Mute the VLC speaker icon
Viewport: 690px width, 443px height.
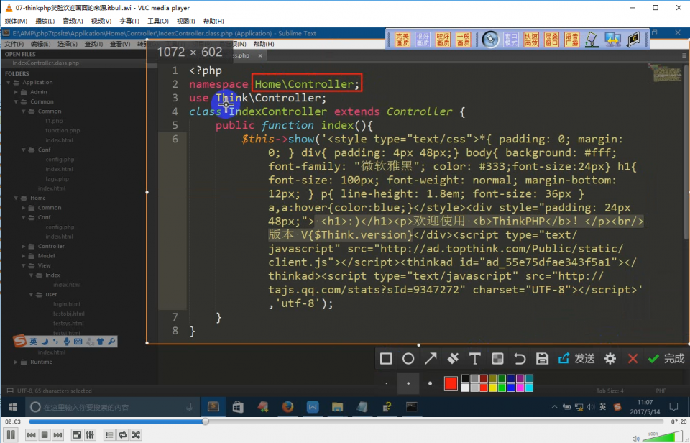click(635, 438)
